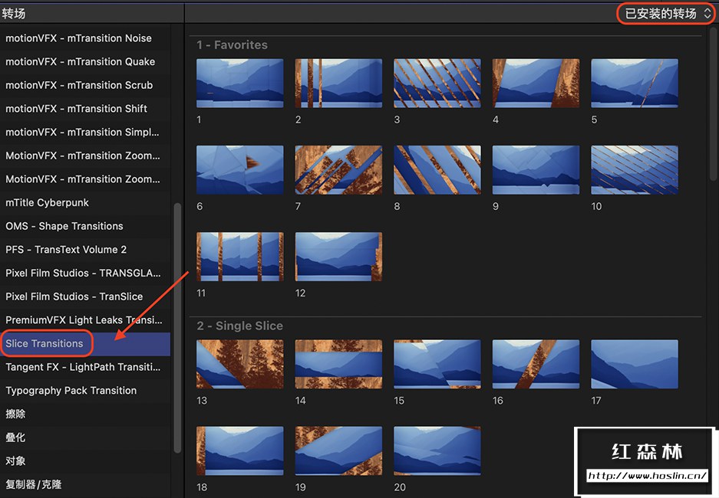This screenshot has height=498, width=719.
Task: Click transition thumbnail numbered 10
Action: 634,170
